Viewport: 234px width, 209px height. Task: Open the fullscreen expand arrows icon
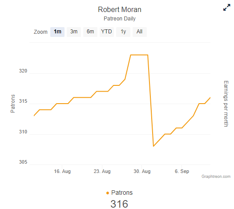226,8
